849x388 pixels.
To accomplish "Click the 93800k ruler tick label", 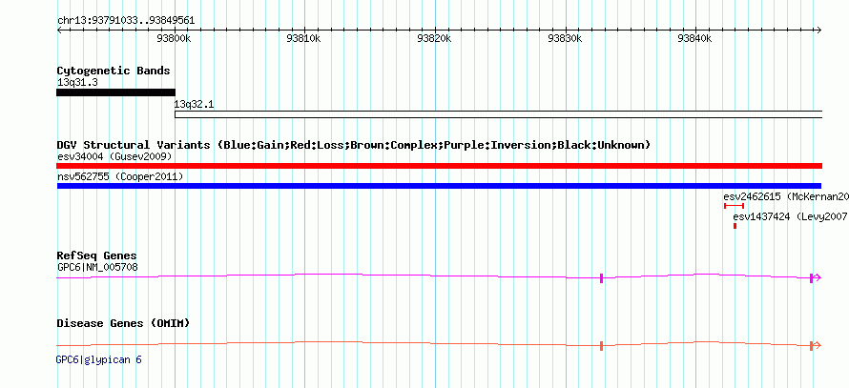I will [175, 38].
